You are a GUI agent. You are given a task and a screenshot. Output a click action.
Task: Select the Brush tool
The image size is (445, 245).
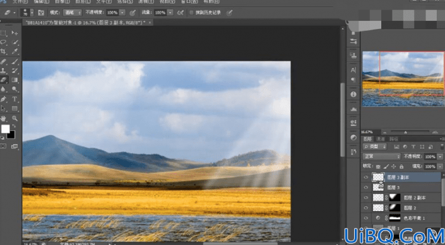(x=15, y=61)
